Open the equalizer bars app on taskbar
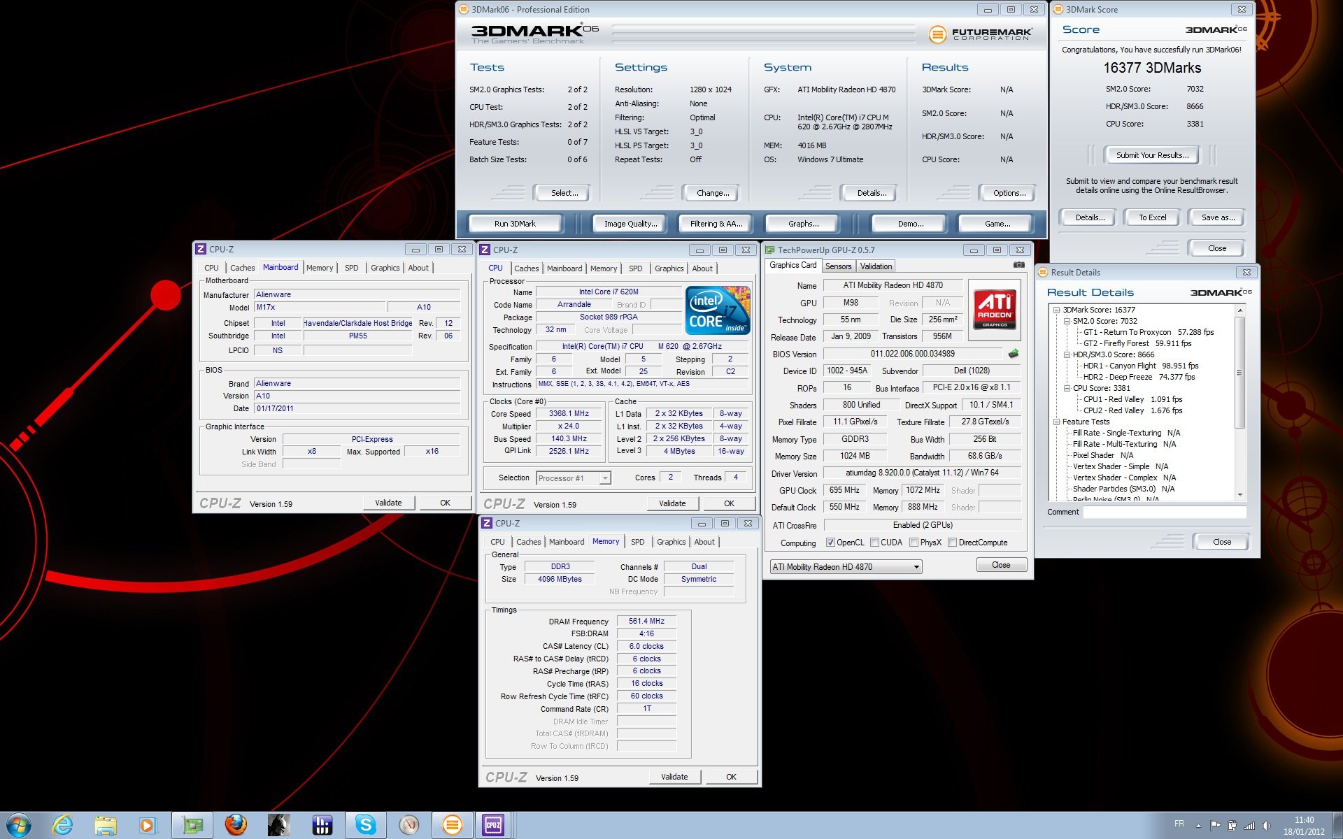Image resolution: width=1343 pixels, height=839 pixels. [x=322, y=826]
